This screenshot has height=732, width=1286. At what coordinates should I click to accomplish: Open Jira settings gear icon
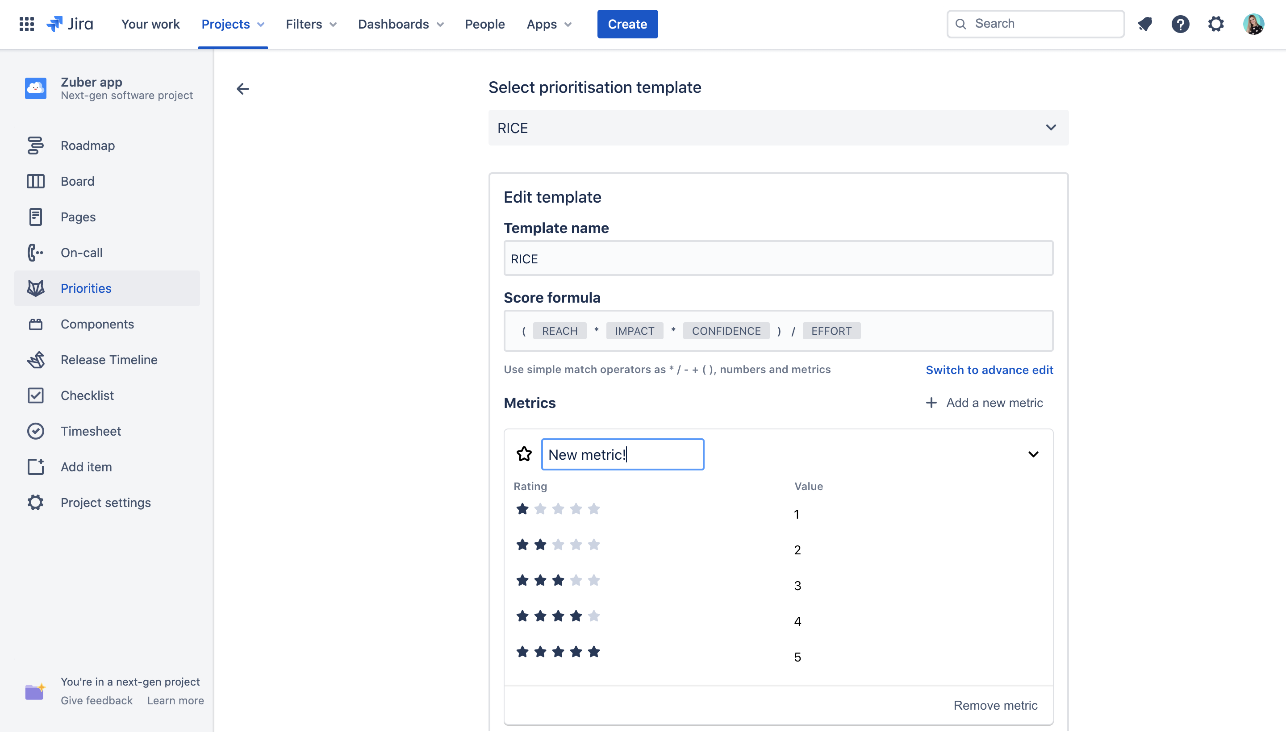click(x=1216, y=24)
